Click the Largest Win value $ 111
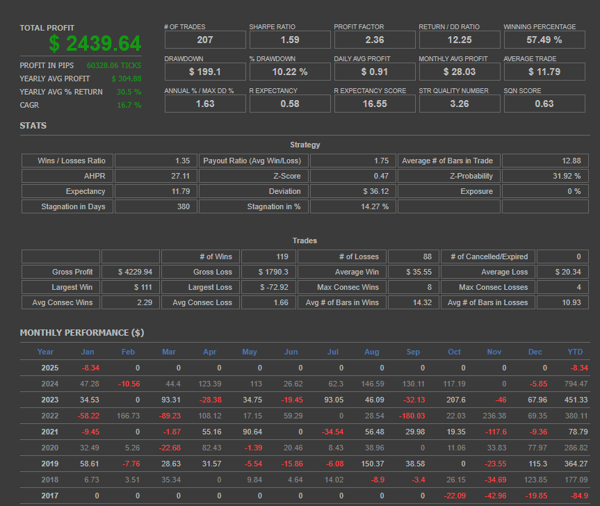 [143, 287]
